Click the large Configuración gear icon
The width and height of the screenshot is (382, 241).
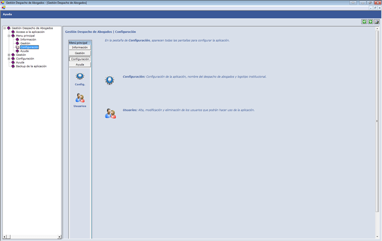[110, 80]
